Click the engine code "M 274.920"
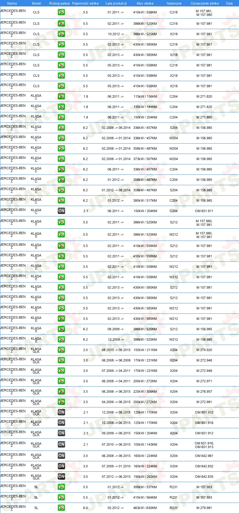 [204, 350]
